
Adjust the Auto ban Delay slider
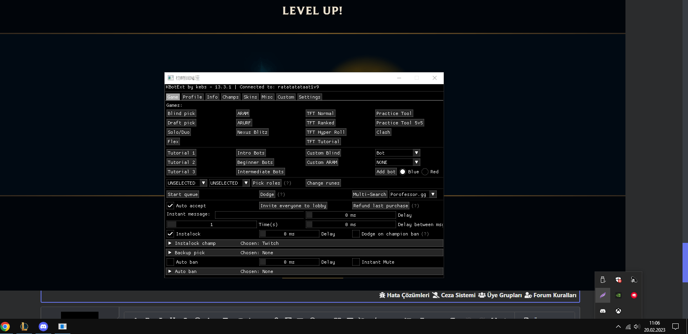289,262
